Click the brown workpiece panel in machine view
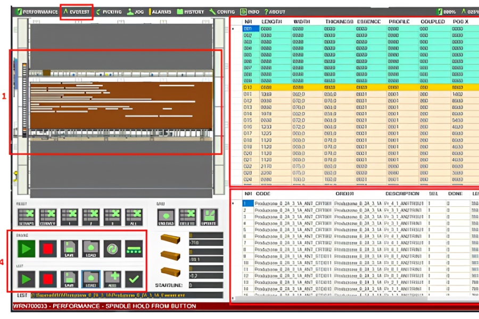This screenshot has width=479, height=319. coord(121,105)
